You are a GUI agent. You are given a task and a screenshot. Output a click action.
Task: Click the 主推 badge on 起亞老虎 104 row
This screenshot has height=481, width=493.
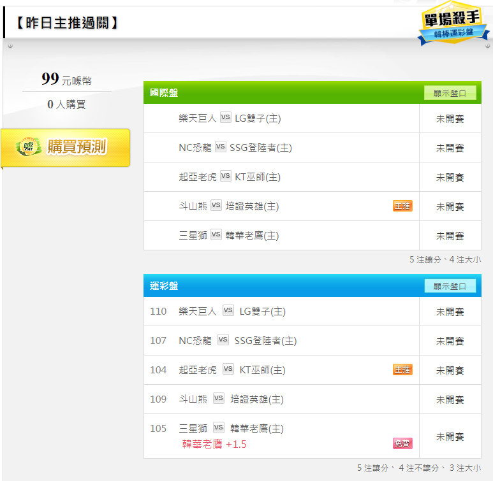click(x=402, y=370)
